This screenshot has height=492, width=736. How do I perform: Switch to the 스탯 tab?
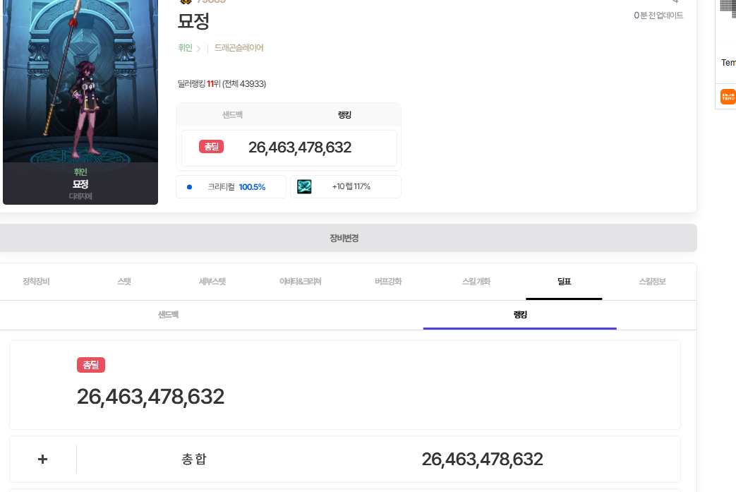click(x=124, y=282)
